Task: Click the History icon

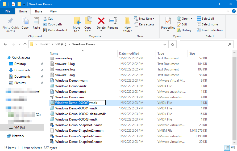Action: (179, 30)
